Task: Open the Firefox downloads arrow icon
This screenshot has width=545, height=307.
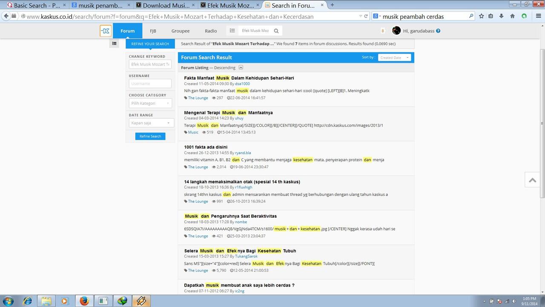Action: tap(501, 16)
